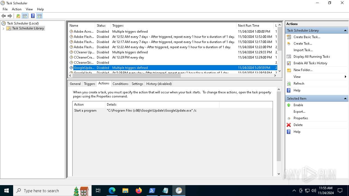The image size is (349, 196).
Task: Open Firefox from the taskbar
Action: (x=139, y=191)
